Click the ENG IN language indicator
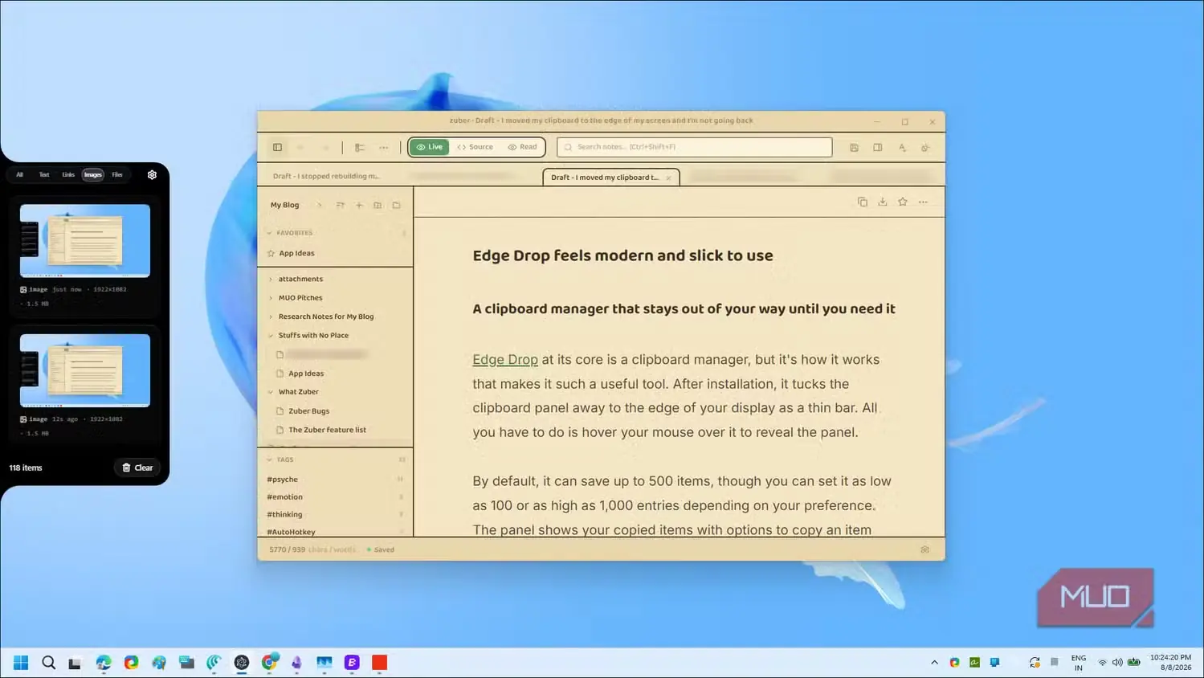The image size is (1204, 678). (x=1078, y=663)
